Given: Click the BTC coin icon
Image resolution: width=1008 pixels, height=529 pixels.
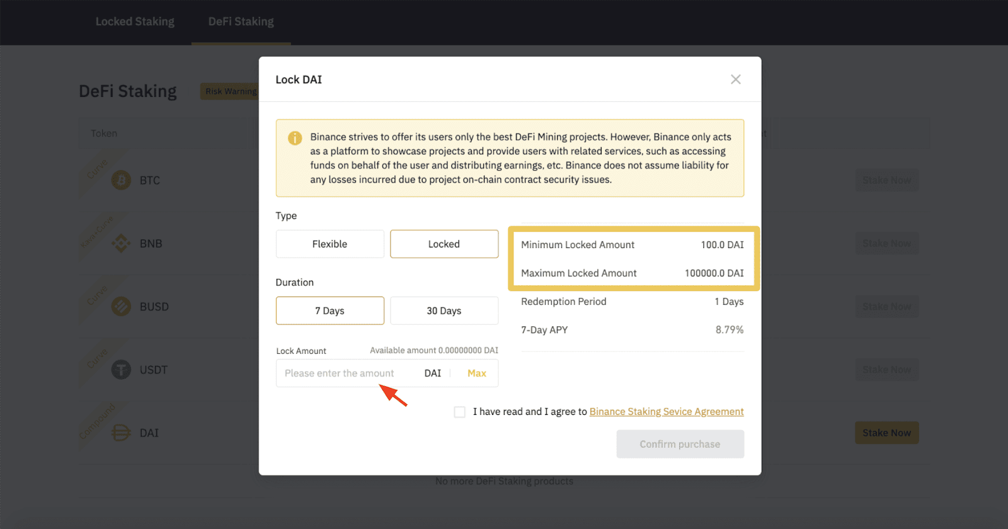Looking at the screenshot, I should 121,181.
